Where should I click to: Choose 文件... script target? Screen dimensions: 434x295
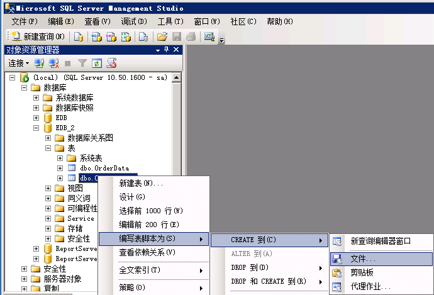381,259
